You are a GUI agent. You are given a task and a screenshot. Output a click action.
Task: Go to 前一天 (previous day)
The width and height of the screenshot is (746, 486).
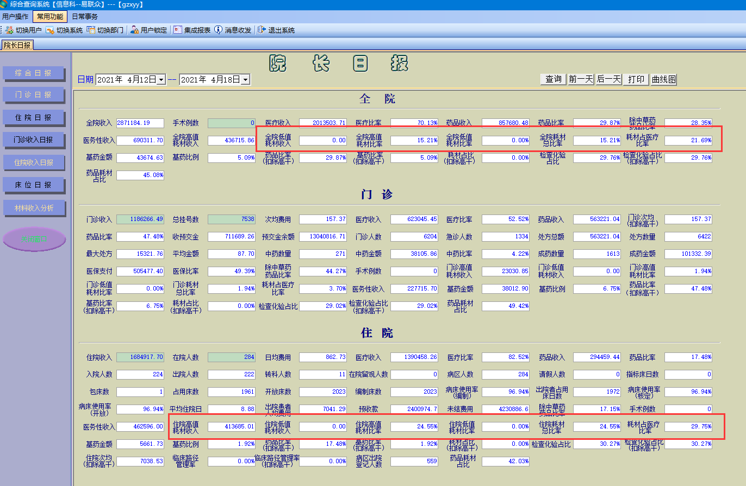point(581,79)
